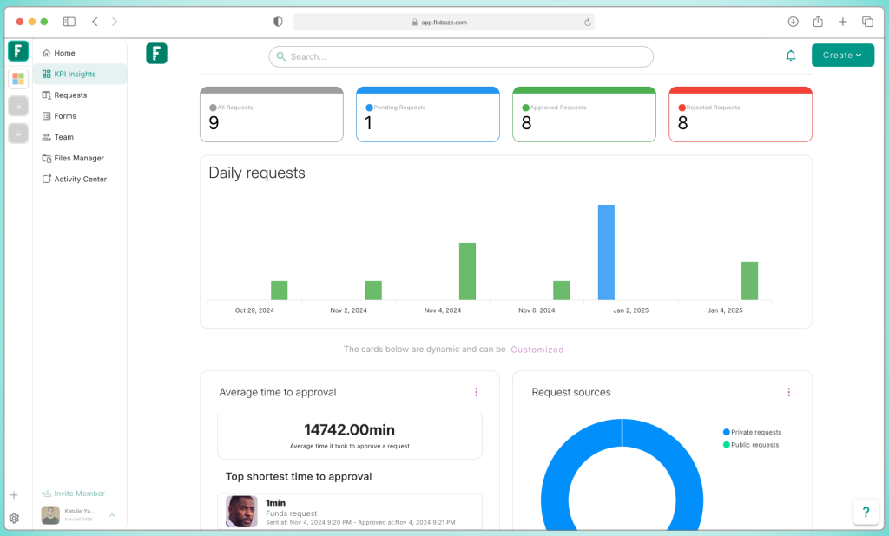
Task: Open Files Manager from sidebar
Action: pos(78,158)
